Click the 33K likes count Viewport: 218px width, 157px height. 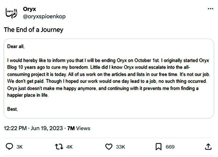pos(120,147)
